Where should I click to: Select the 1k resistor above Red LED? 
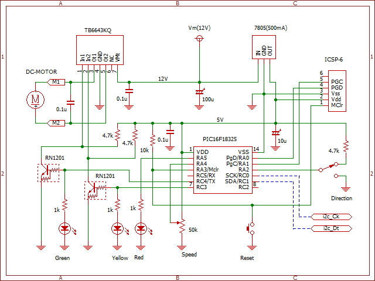pos(141,205)
